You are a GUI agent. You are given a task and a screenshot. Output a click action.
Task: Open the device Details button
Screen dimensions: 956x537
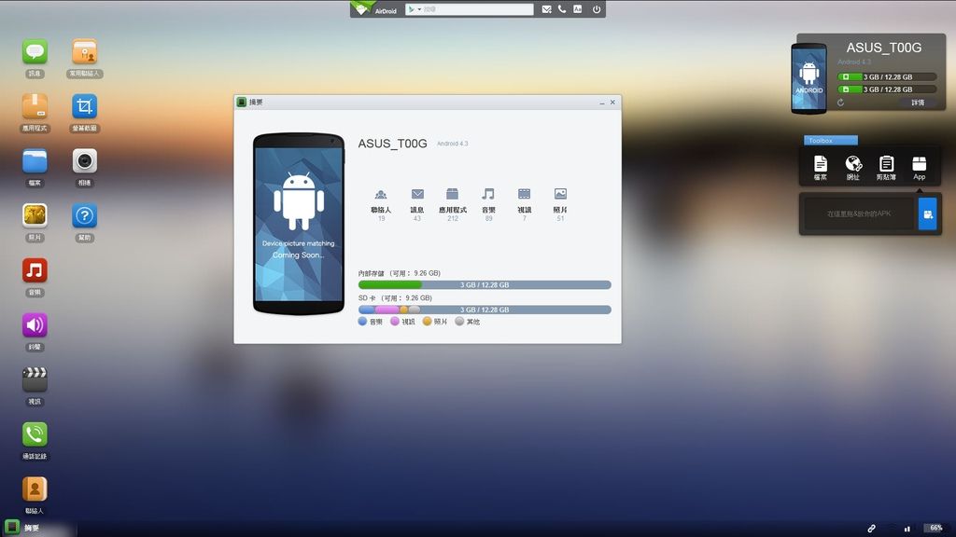(918, 103)
